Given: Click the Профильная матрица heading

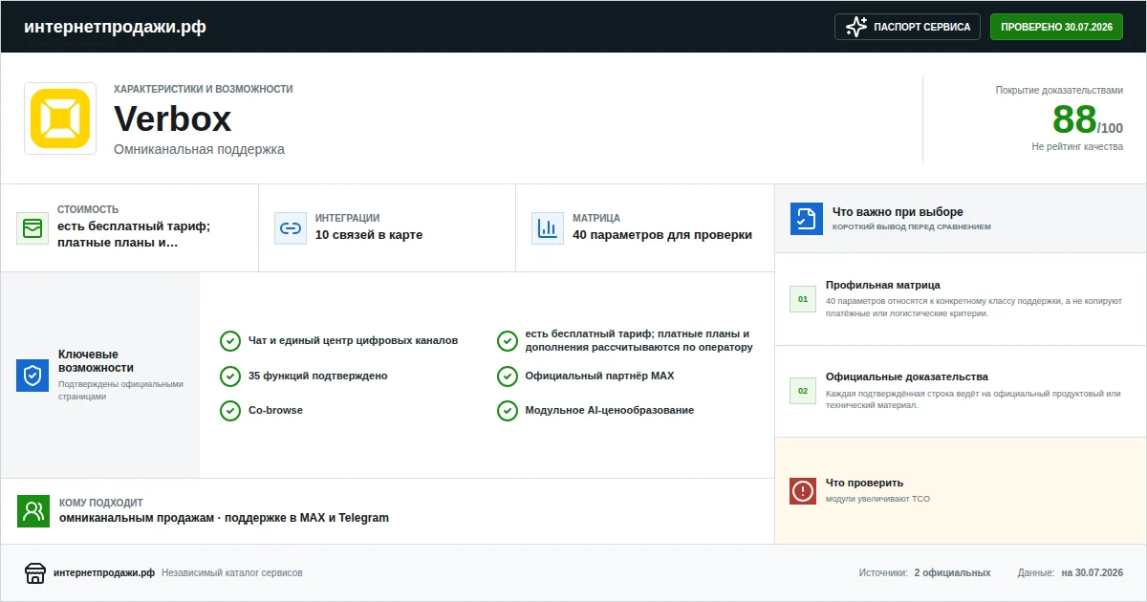Looking at the screenshot, I should coord(883,285).
